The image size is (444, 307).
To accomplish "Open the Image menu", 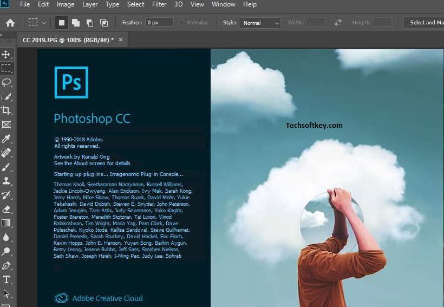I will tap(66, 4).
